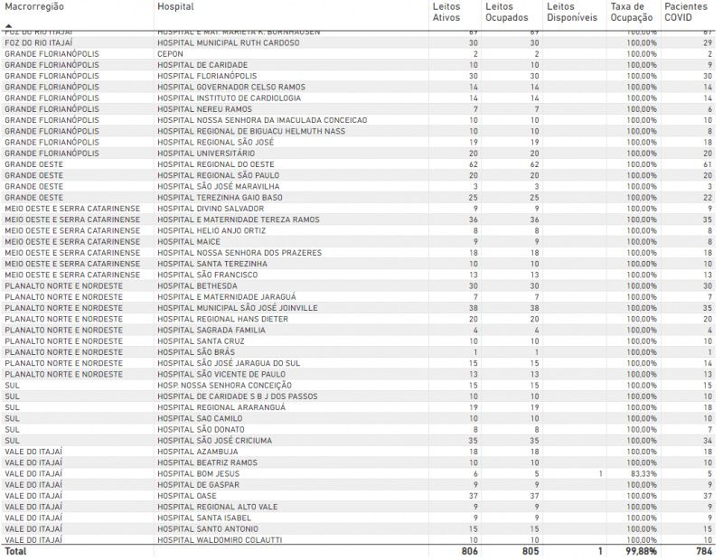Select the CEPON hospital cell
This screenshot has height=560, width=723.
[x=170, y=54]
